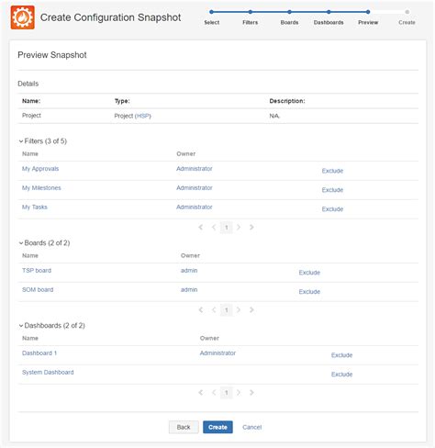Screen dimensions: 435x448
Task: Click the blue Create button
Action: click(x=217, y=427)
